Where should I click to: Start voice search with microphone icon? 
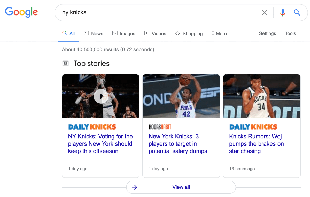point(283,12)
